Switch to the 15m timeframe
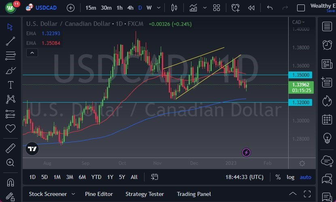 (91, 8)
